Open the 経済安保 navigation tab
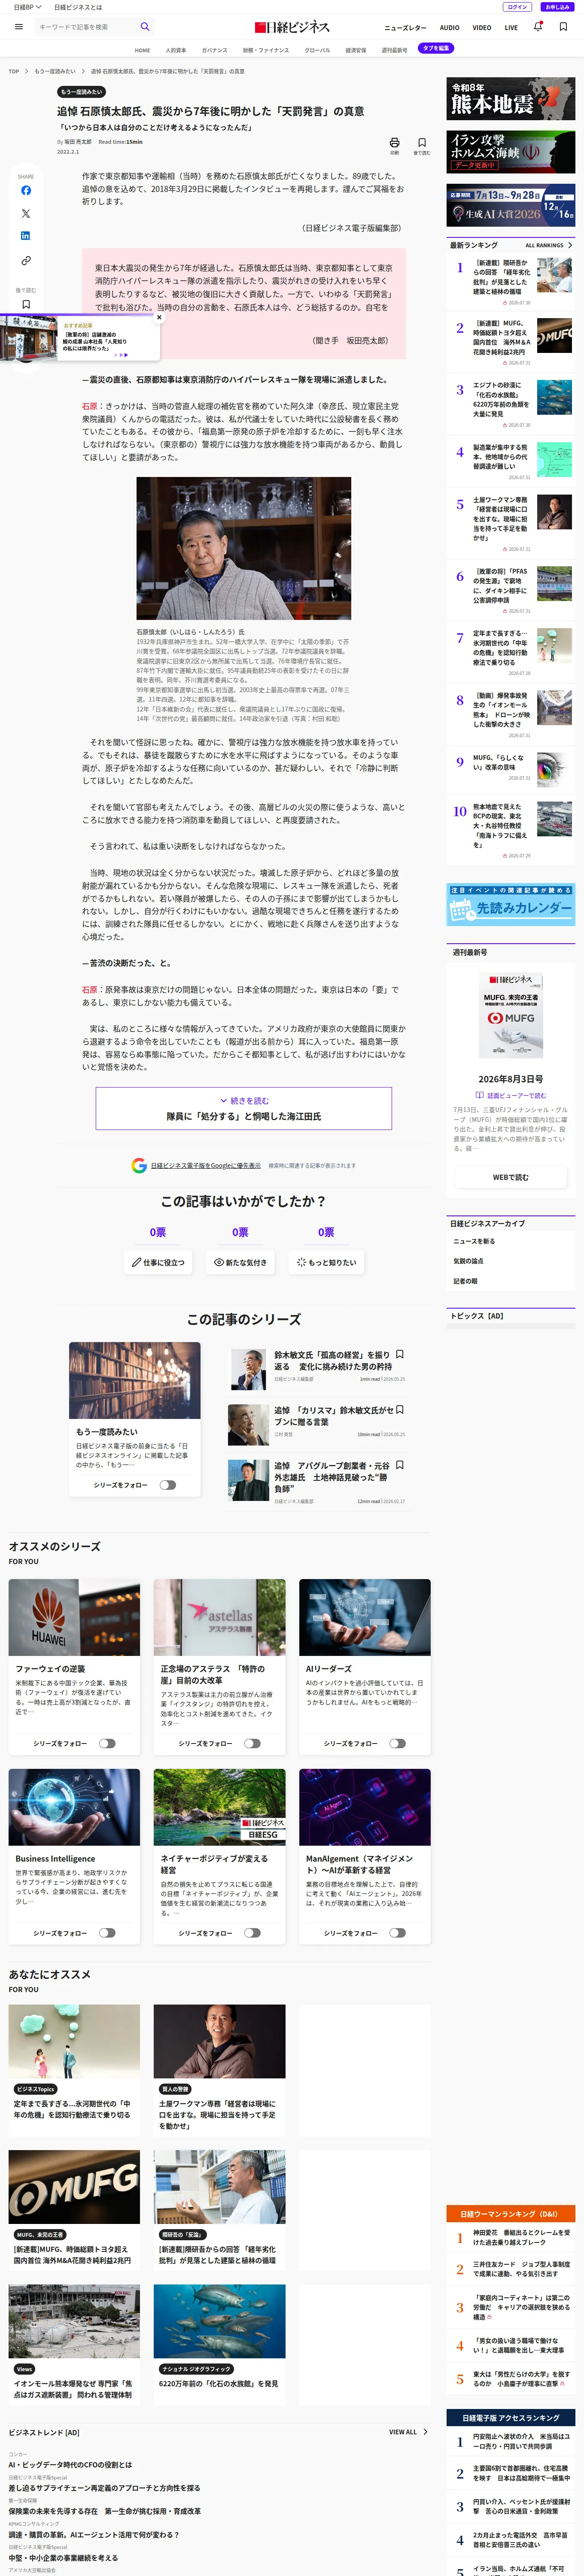The image size is (584, 2576). (355, 50)
